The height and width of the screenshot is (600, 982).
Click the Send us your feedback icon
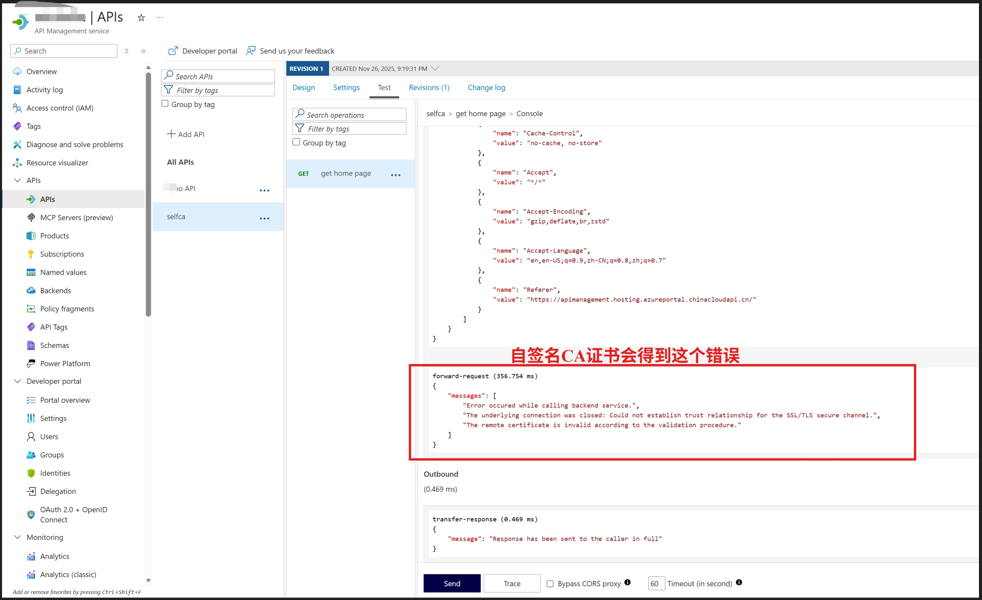tap(251, 51)
